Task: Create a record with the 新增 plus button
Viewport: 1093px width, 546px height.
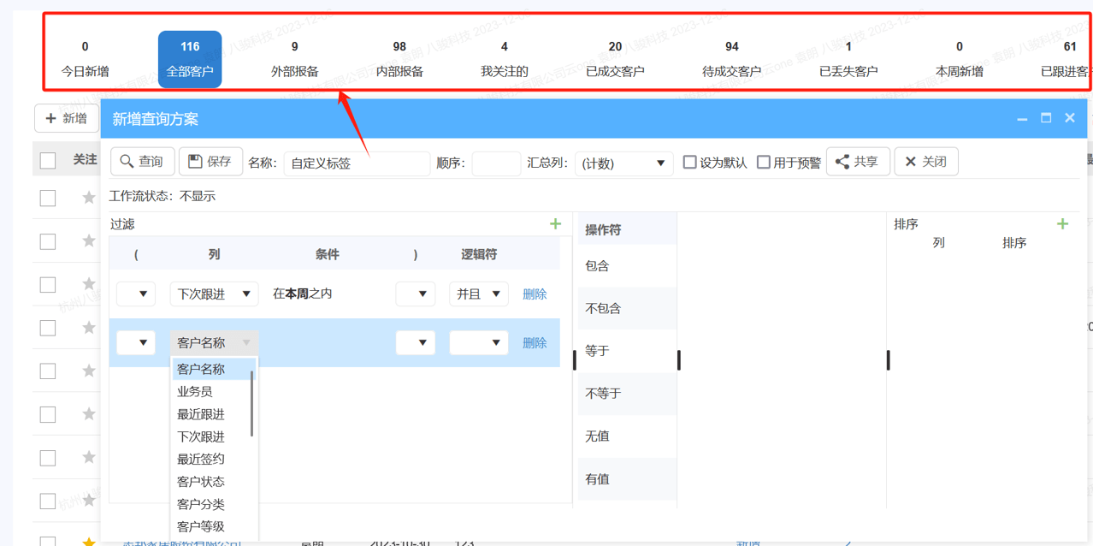Action: click(x=66, y=118)
